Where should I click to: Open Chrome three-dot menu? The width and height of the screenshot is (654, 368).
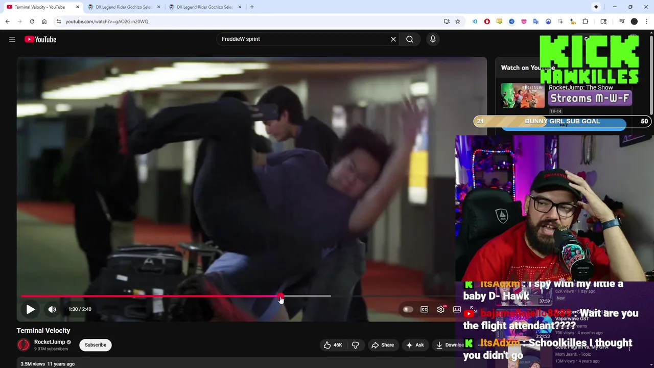coord(647,21)
